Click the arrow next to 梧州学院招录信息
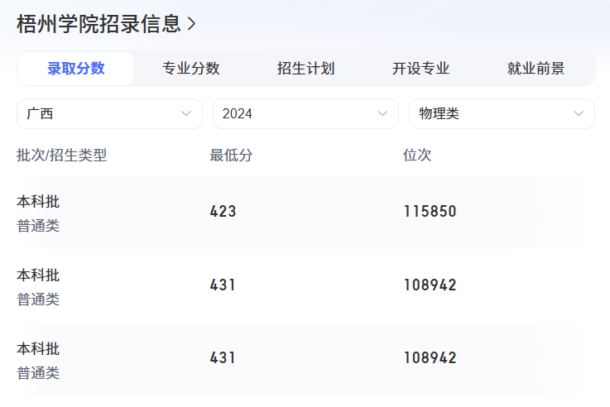This screenshot has width=610, height=407. click(191, 24)
